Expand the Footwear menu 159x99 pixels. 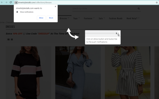pyautogui.click(x=89, y=18)
